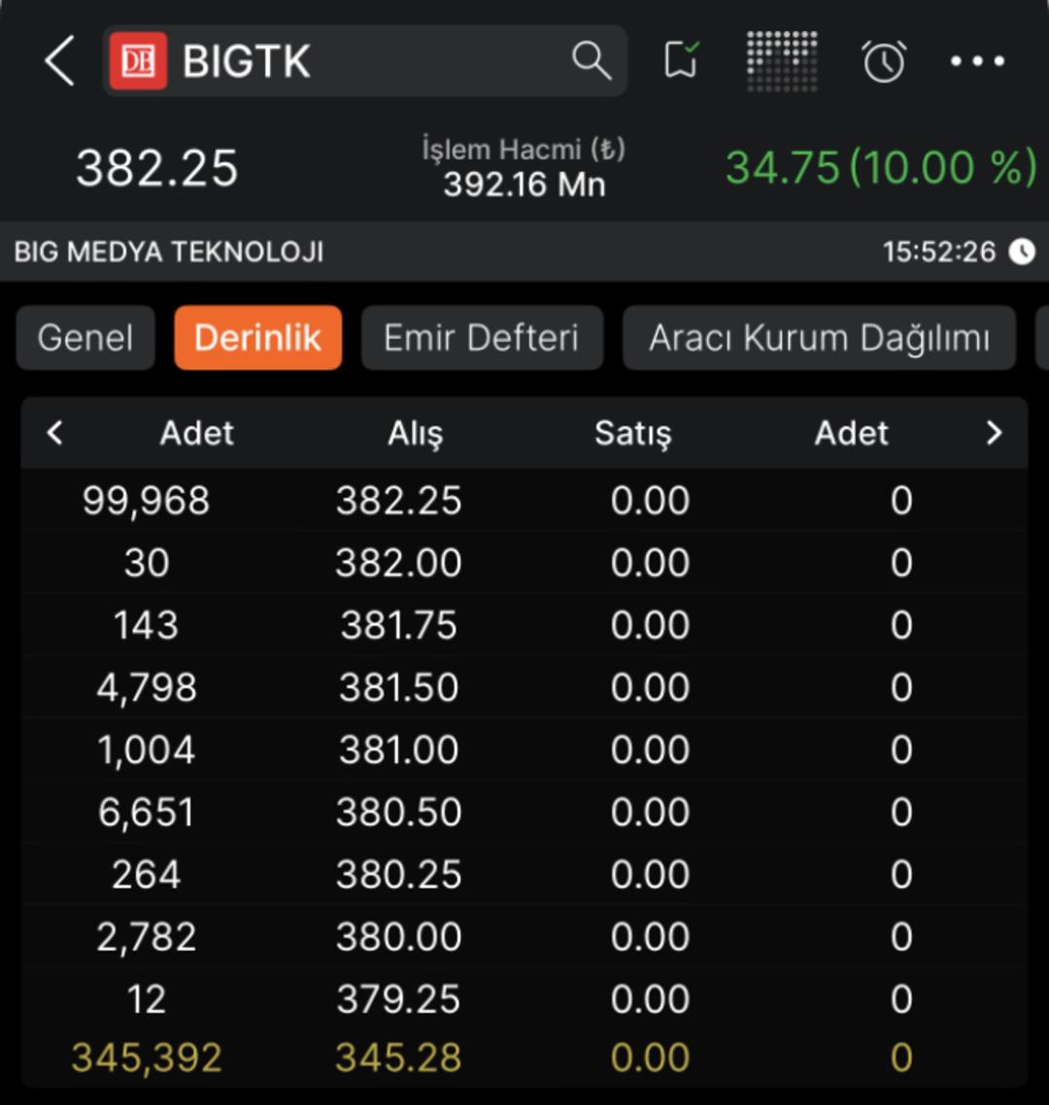Tap the clock icon beside 15:52:26
This screenshot has height=1105, width=1049.
coord(1022,252)
